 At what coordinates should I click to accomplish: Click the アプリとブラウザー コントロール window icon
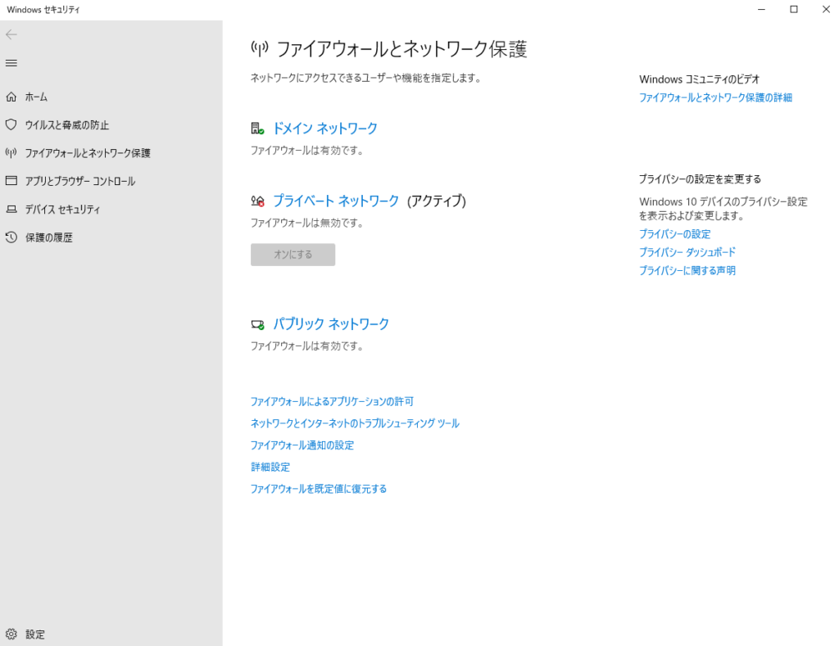[11, 181]
